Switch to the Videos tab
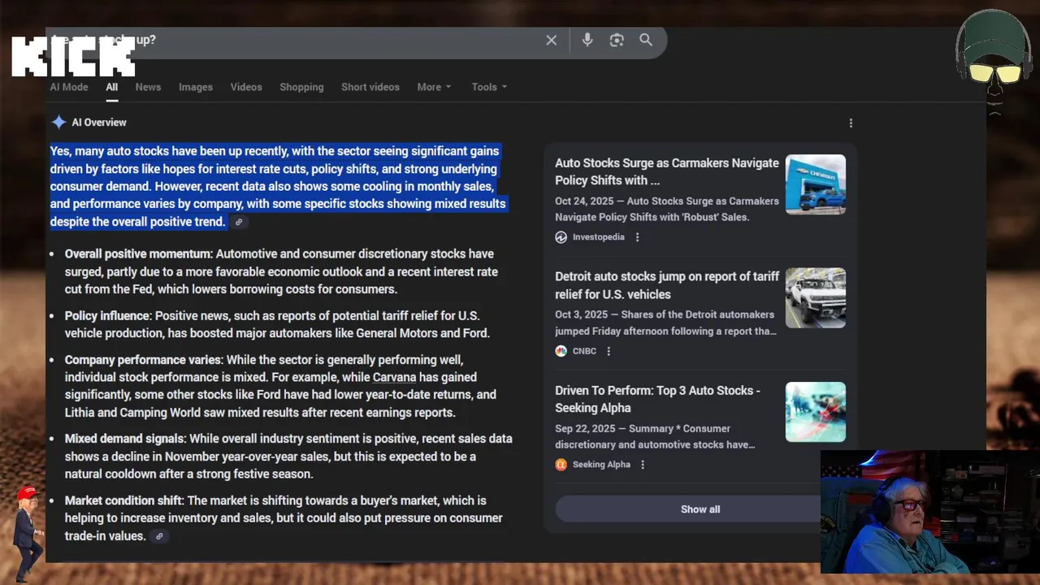Image resolution: width=1040 pixels, height=585 pixels. (x=246, y=87)
